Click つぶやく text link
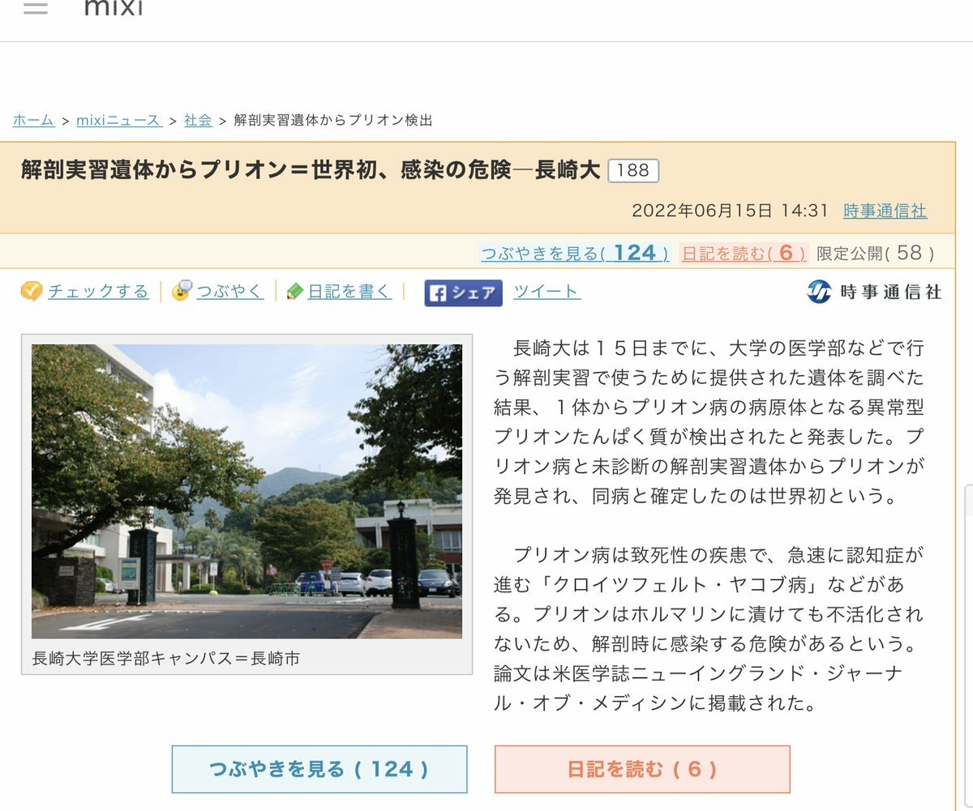 click(229, 292)
